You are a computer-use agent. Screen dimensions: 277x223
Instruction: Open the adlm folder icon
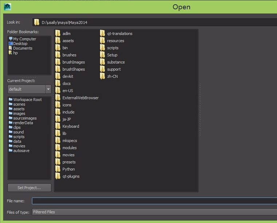58,33
